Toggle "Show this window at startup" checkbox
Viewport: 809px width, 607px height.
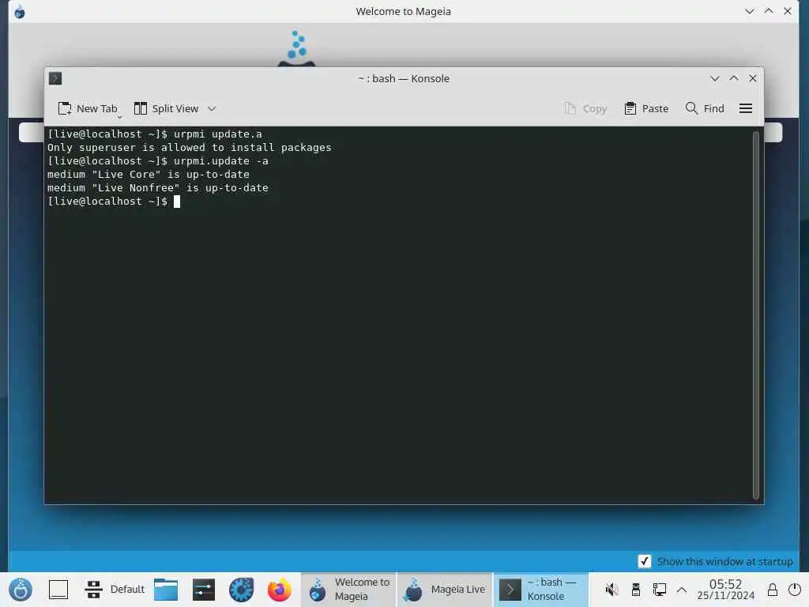(645, 561)
